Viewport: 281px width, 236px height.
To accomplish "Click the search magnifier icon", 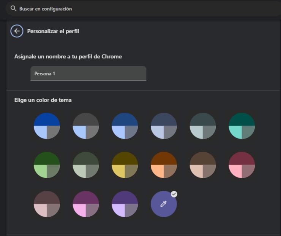I will coord(14,8).
